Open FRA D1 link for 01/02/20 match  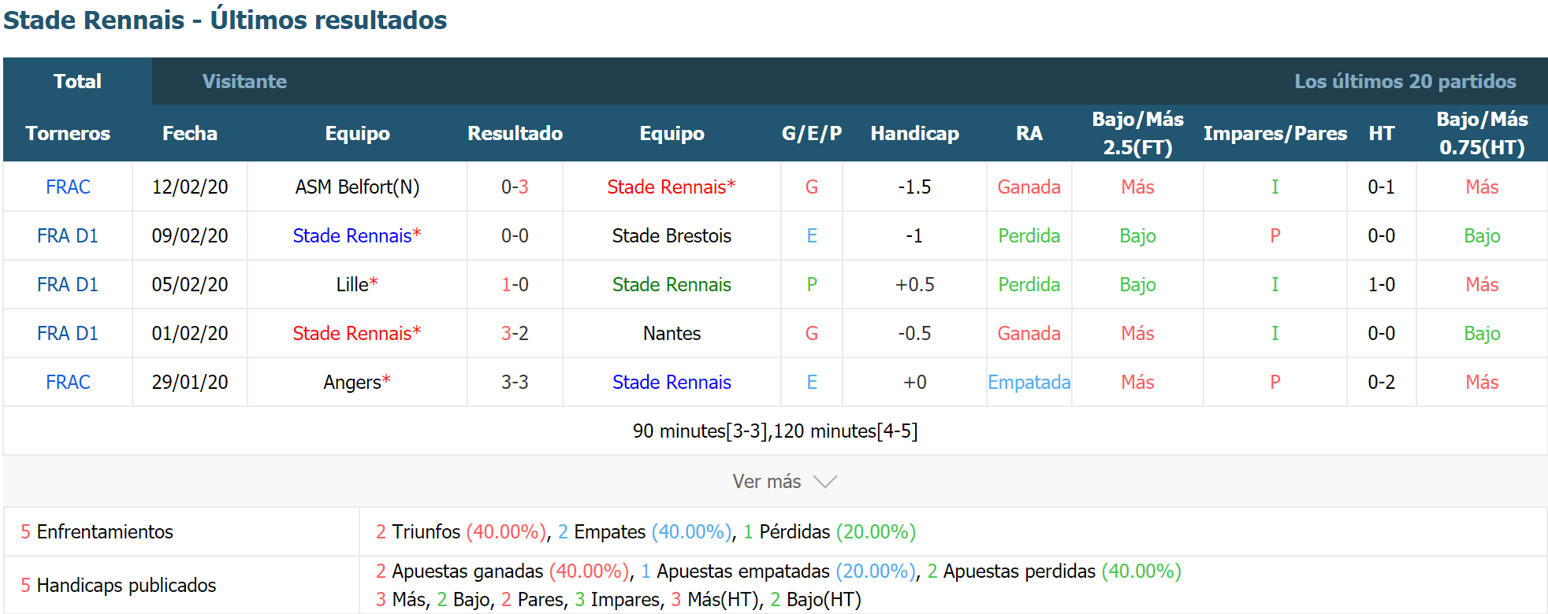click(68, 333)
